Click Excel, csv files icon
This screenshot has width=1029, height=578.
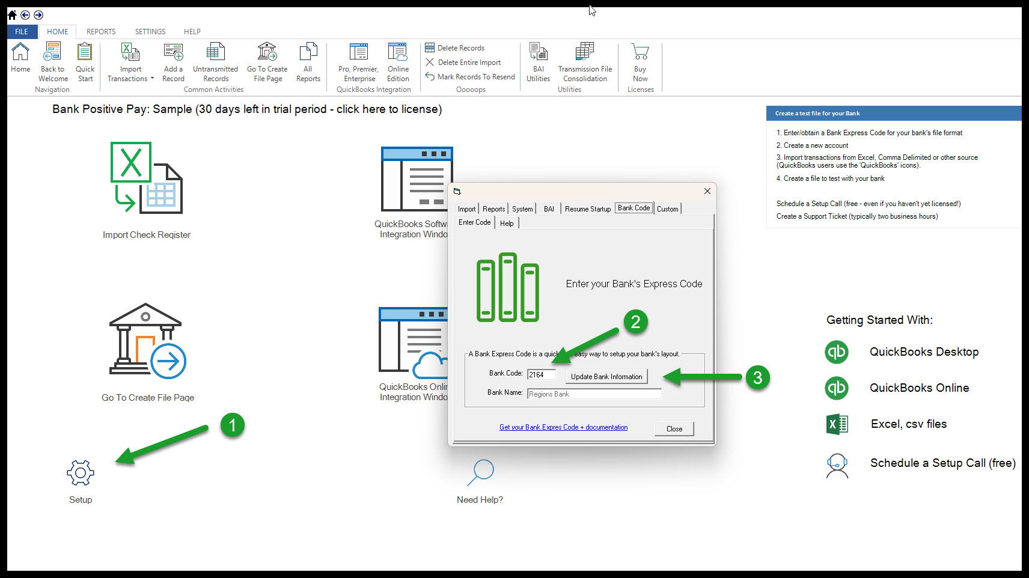[x=837, y=424]
